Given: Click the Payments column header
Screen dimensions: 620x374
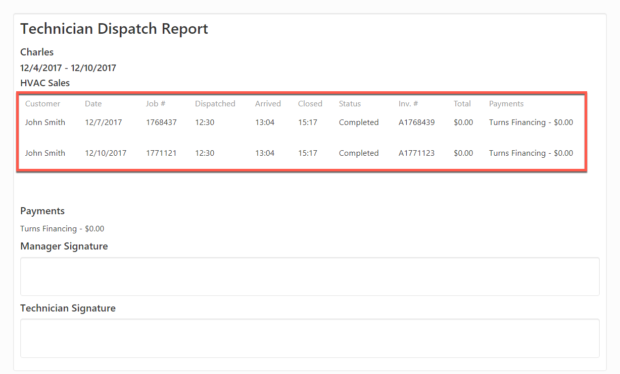Looking at the screenshot, I should click(506, 103).
